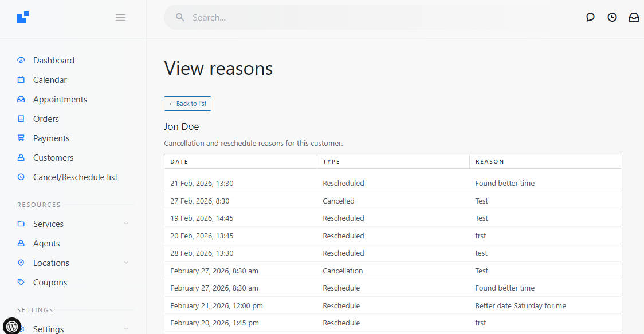Screen dimensions: 644x334
Task: Click the Coupons tag icon
Action: pyautogui.click(x=21, y=283)
